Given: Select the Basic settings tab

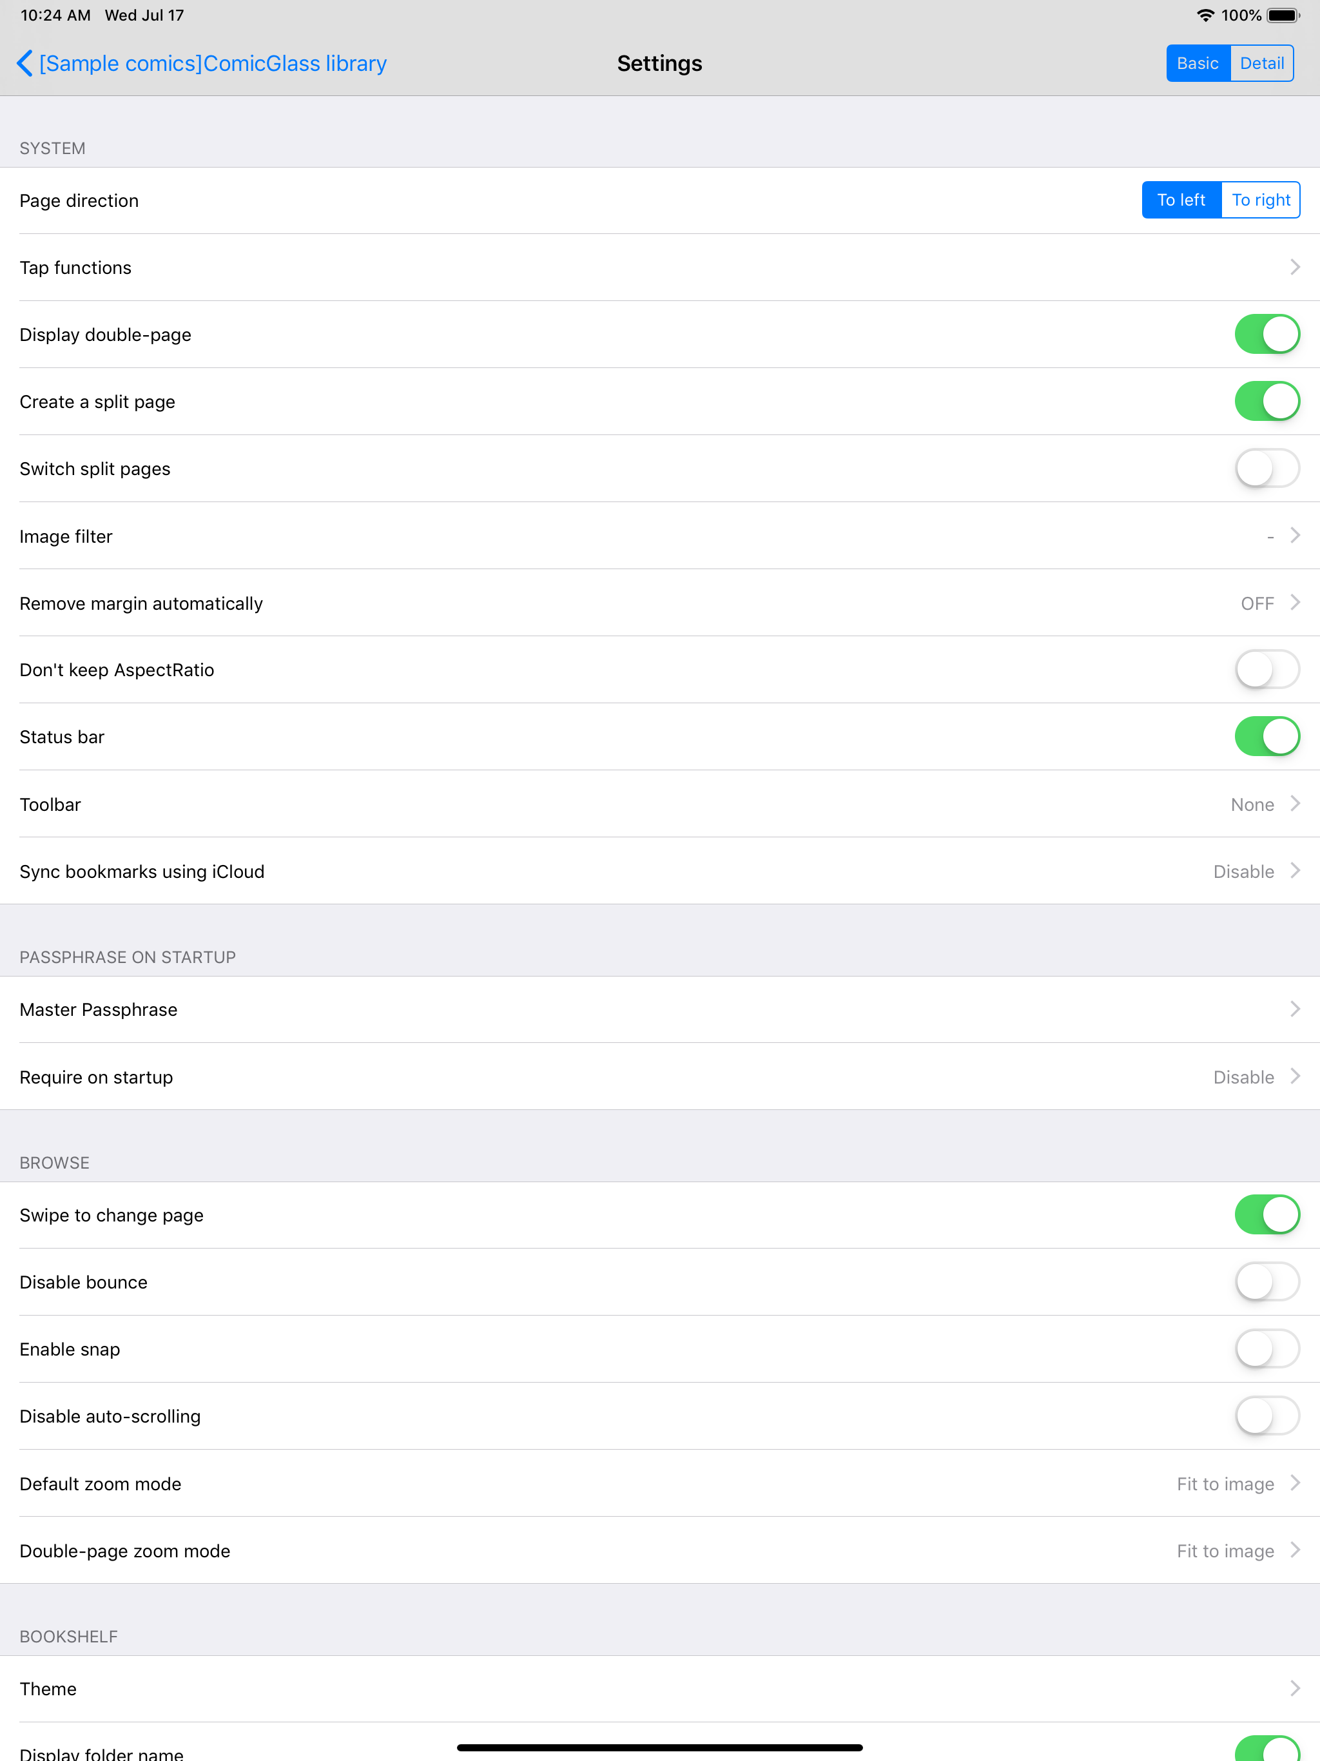Looking at the screenshot, I should click(x=1198, y=64).
